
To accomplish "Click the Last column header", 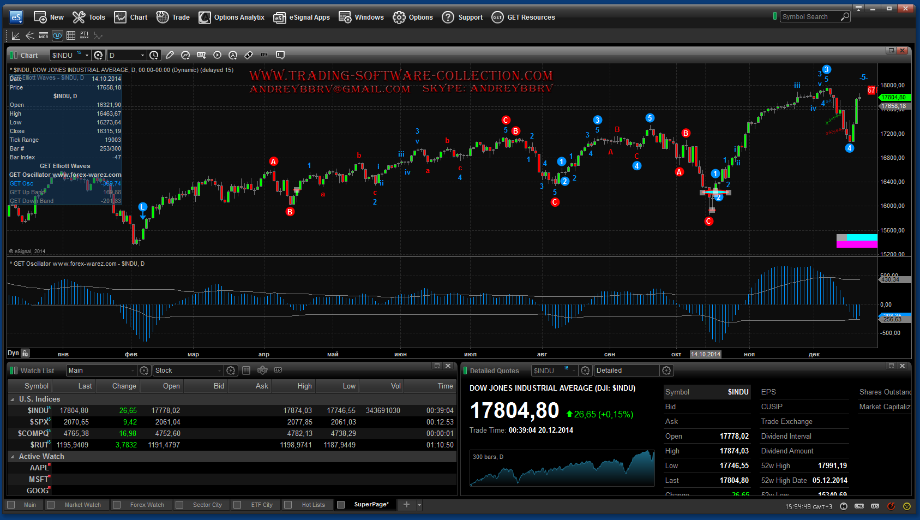I will click(x=85, y=386).
